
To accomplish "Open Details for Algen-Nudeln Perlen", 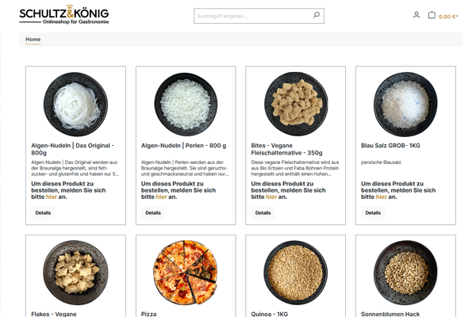I will (x=153, y=212).
